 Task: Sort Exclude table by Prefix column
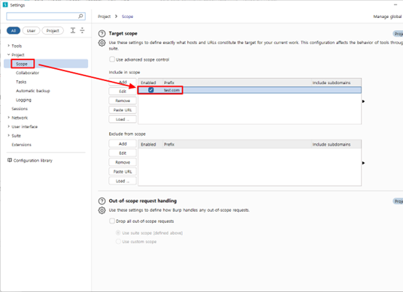coord(237,144)
